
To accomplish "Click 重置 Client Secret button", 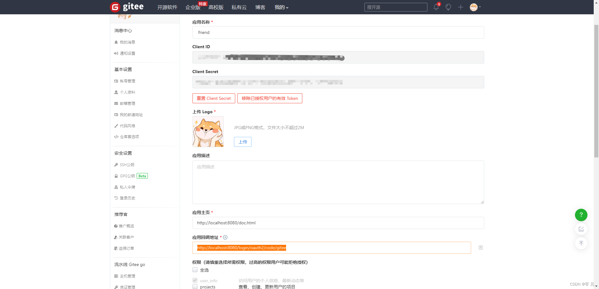I will coord(214,98).
